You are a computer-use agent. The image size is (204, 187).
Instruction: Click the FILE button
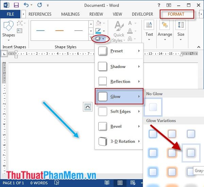[x=10, y=14]
